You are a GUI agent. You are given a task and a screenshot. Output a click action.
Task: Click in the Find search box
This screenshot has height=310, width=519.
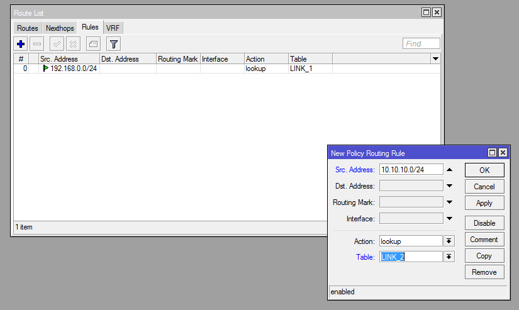[421, 43]
